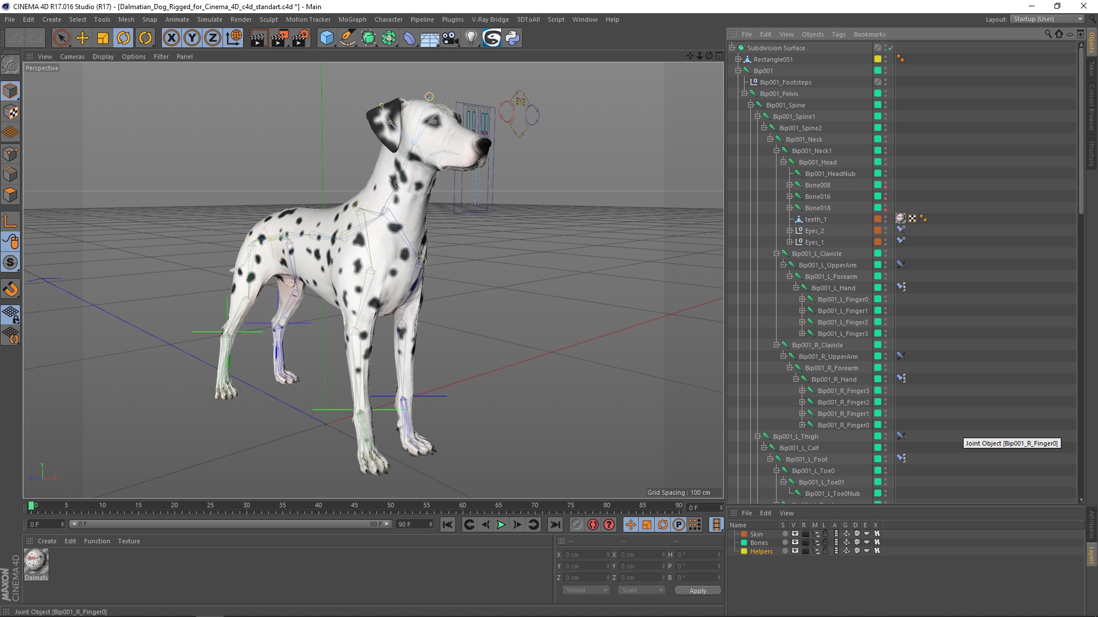This screenshot has height=617, width=1098.
Task: Toggle X axis lock
Action: pyautogui.click(x=171, y=38)
